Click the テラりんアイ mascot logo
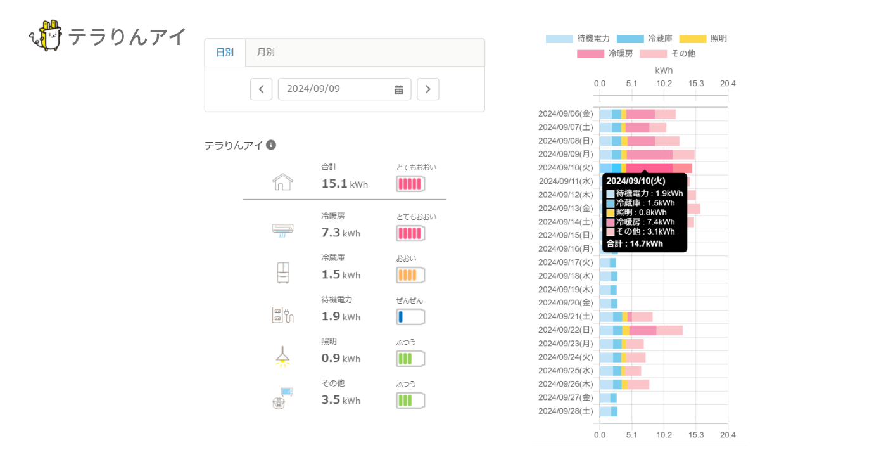Screen dimensions: 874x469 46,36
